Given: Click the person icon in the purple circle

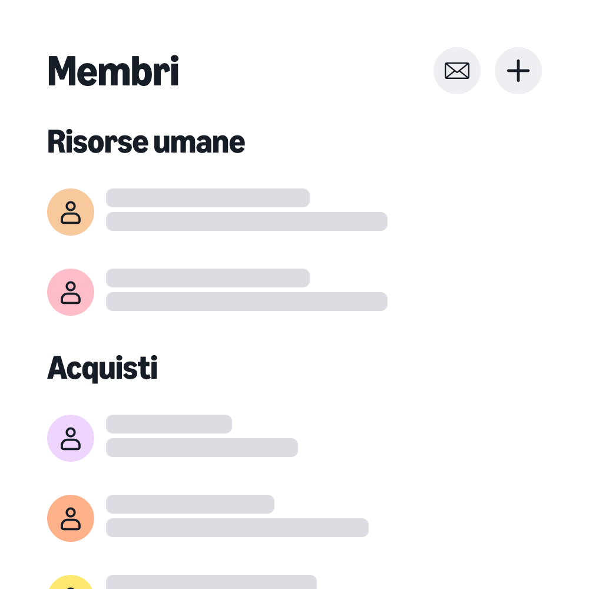Looking at the screenshot, I should (71, 438).
